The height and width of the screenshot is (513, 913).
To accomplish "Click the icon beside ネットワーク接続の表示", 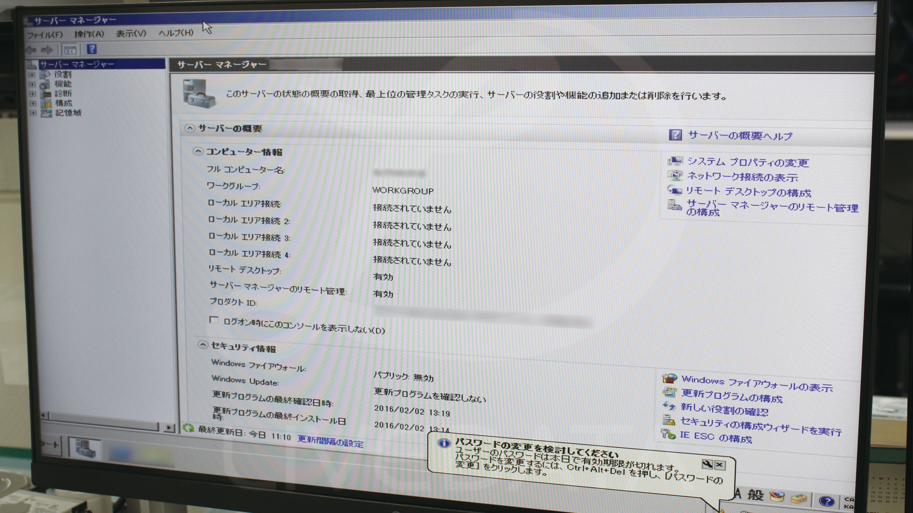I will pyautogui.click(x=674, y=175).
